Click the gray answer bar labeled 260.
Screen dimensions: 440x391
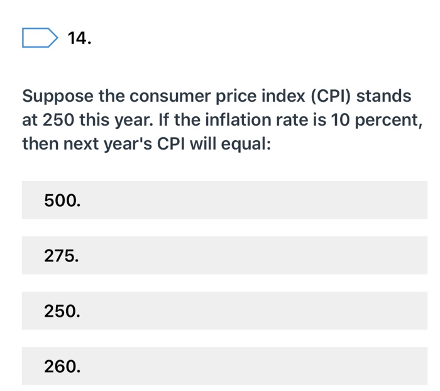click(224, 366)
